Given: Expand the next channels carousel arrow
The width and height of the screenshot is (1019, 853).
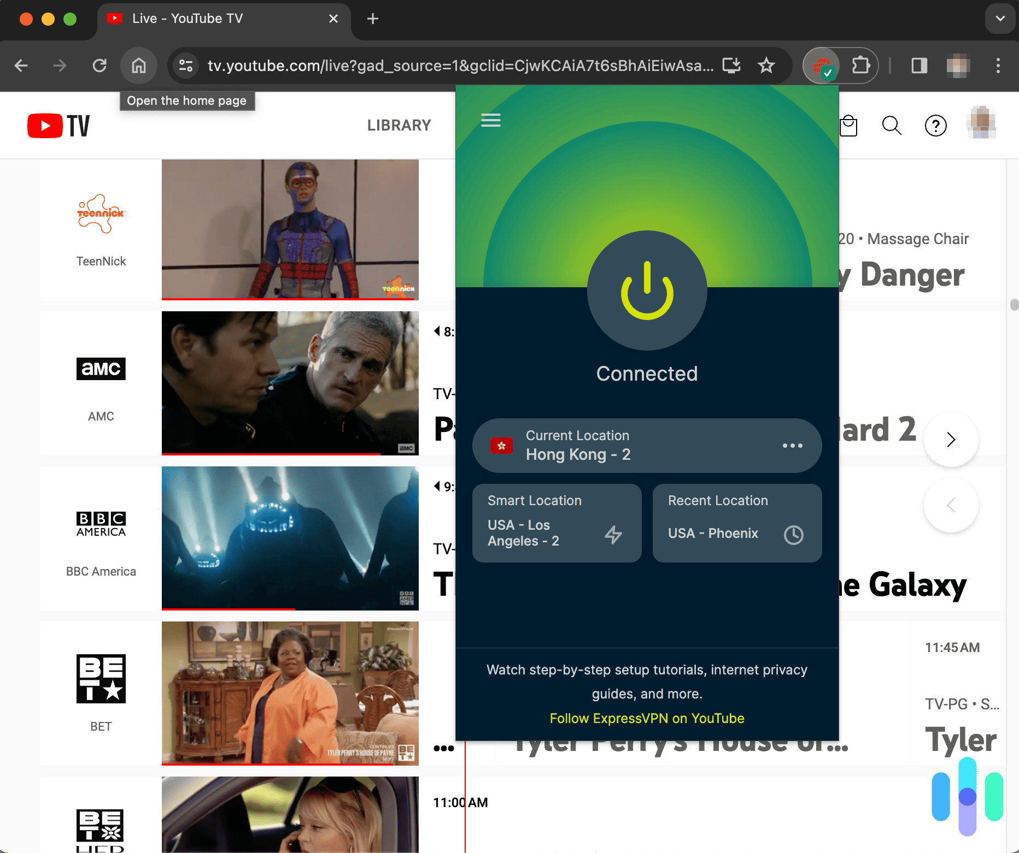Looking at the screenshot, I should click(951, 440).
